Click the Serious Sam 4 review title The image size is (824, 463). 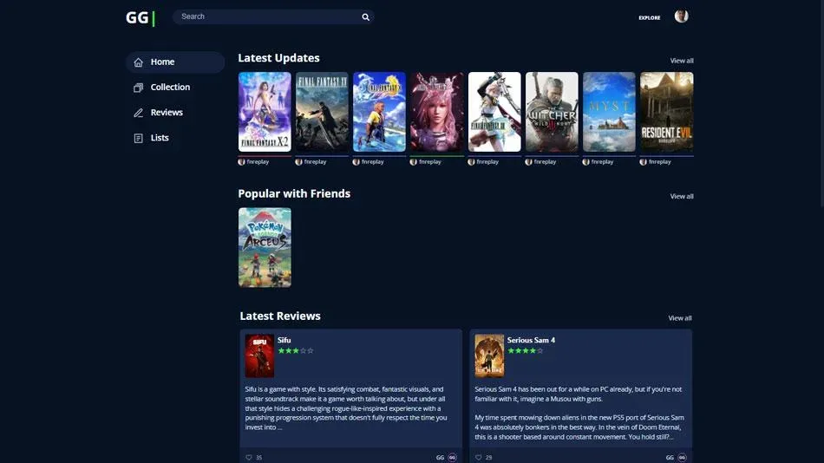[531, 340]
